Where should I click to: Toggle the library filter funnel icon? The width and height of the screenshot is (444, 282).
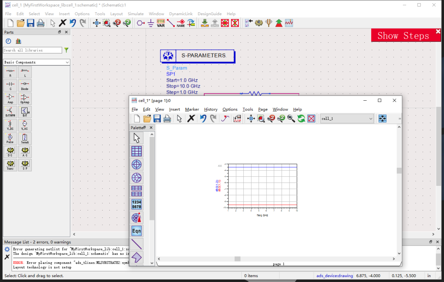pyautogui.click(x=66, y=50)
